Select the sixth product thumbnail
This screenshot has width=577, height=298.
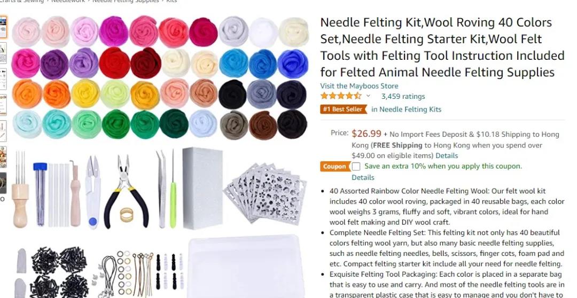3,157
